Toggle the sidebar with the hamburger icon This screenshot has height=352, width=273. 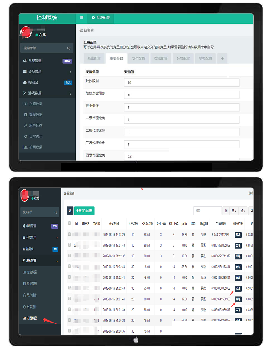(x=82, y=18)
